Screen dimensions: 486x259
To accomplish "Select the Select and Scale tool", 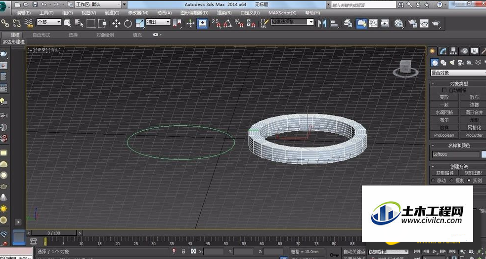I will tap(140, 23).
